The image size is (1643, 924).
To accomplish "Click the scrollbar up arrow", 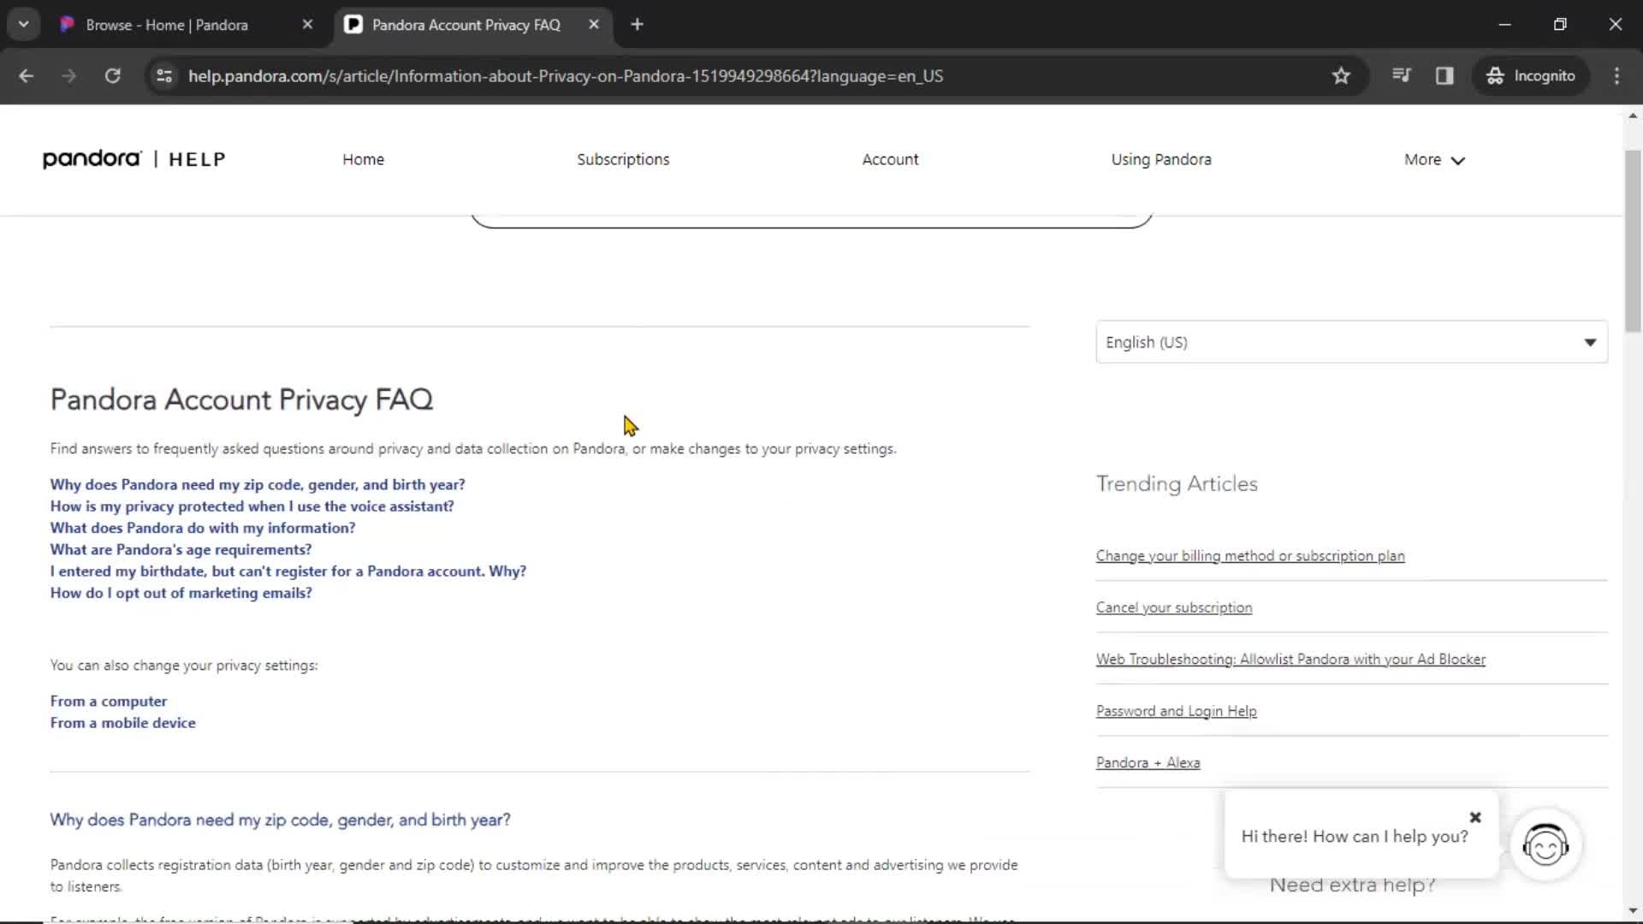I will coord(1633,115).
